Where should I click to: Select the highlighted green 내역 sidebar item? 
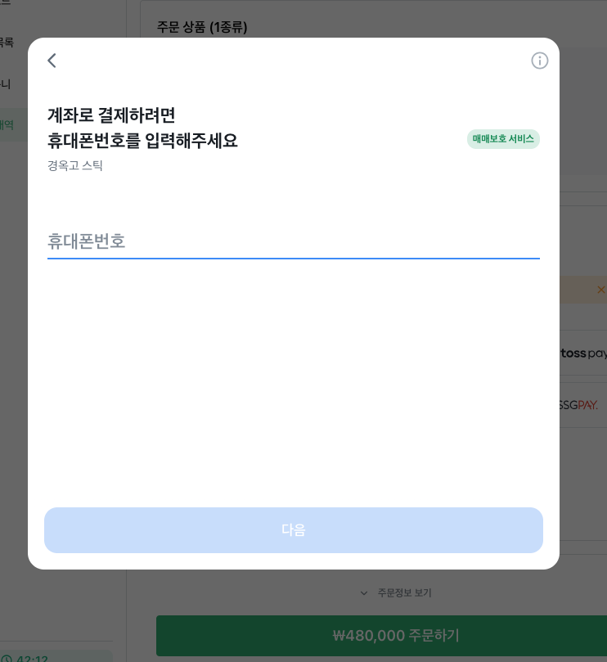[7, 125]
